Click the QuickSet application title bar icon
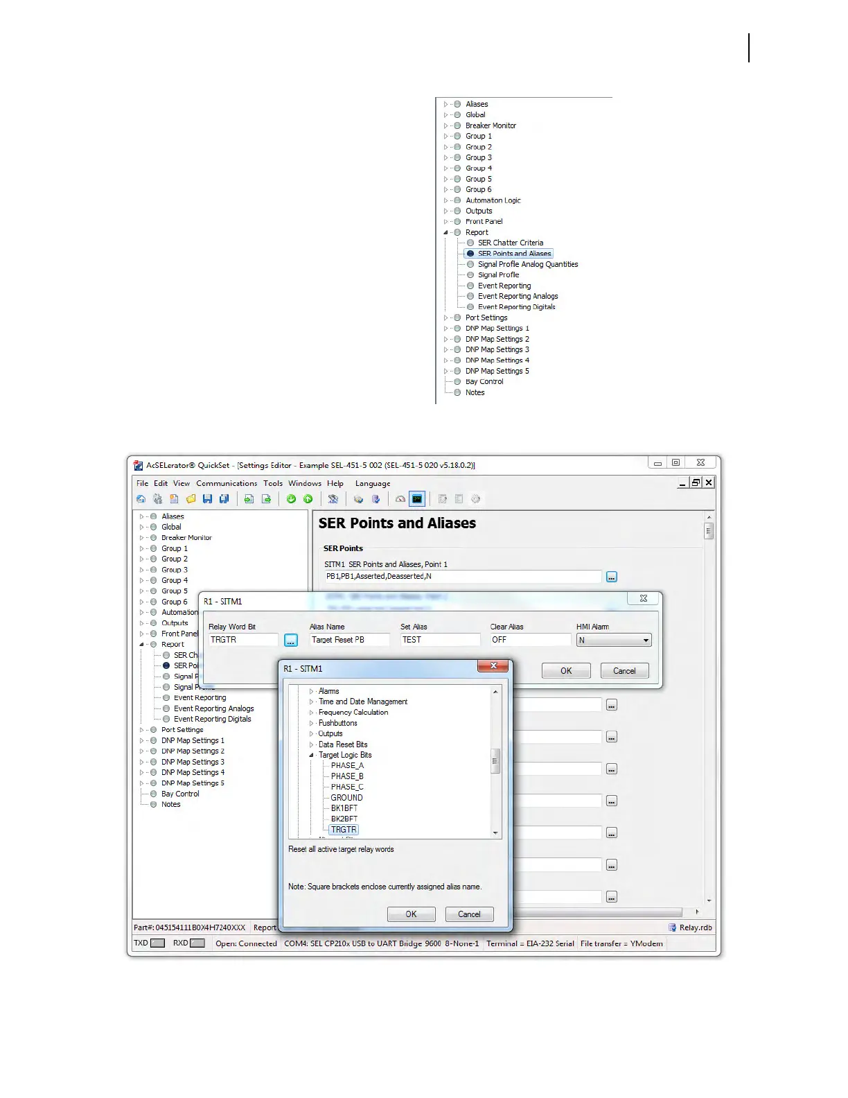Viewport: 848px width, 1098px height. 139,465
